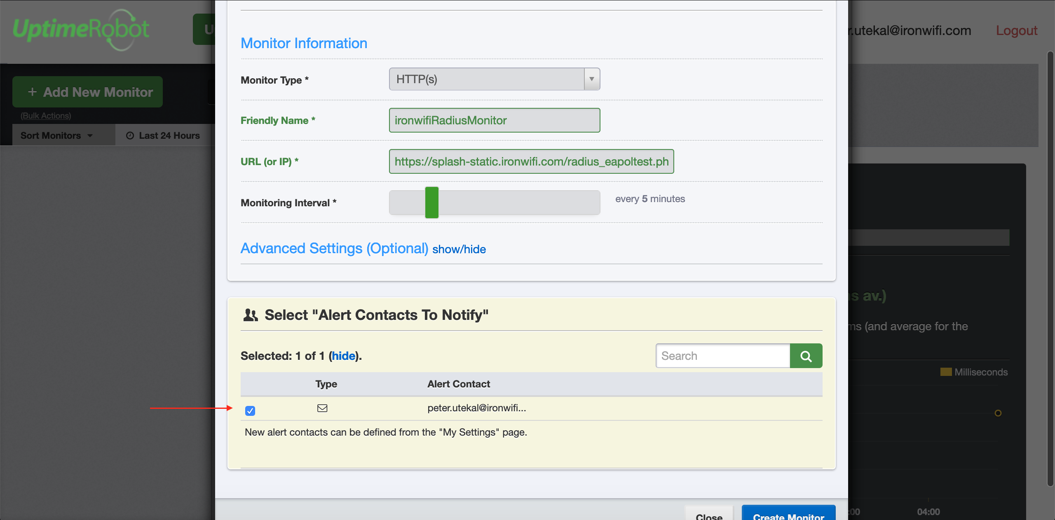Click the clock icon next to Last 24 Hours
The width and height of the screenshot is (1055, 520).
click(x=129, y=135)
